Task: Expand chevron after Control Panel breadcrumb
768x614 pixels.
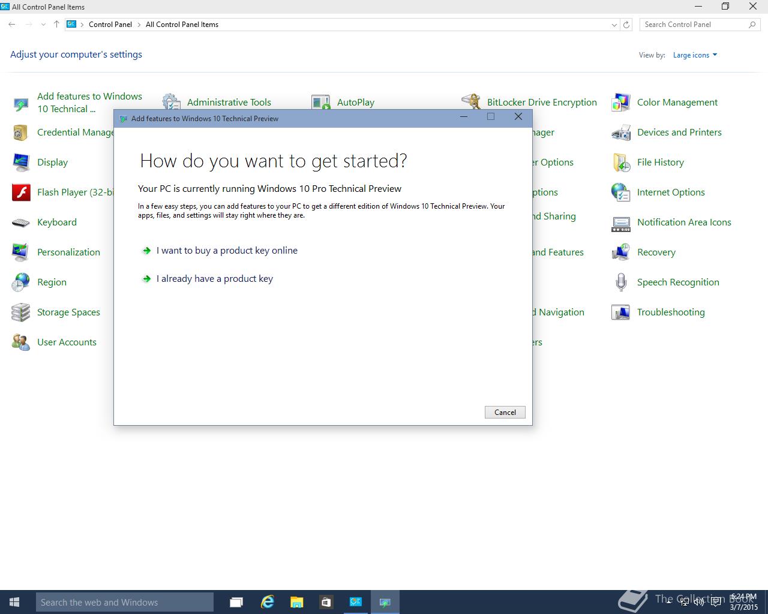Action: pyautogui.click(x=139, y=25)
